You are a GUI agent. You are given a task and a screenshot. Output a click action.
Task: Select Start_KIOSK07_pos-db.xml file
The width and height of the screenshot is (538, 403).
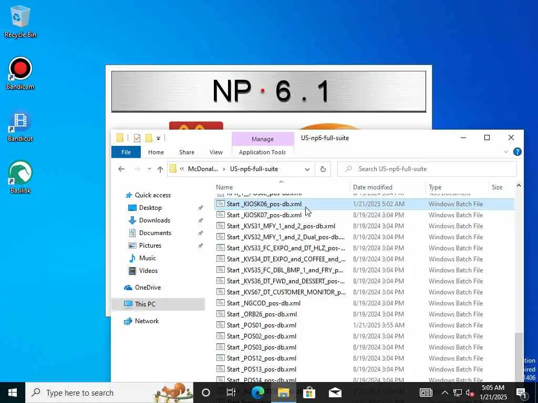point(365,215)
